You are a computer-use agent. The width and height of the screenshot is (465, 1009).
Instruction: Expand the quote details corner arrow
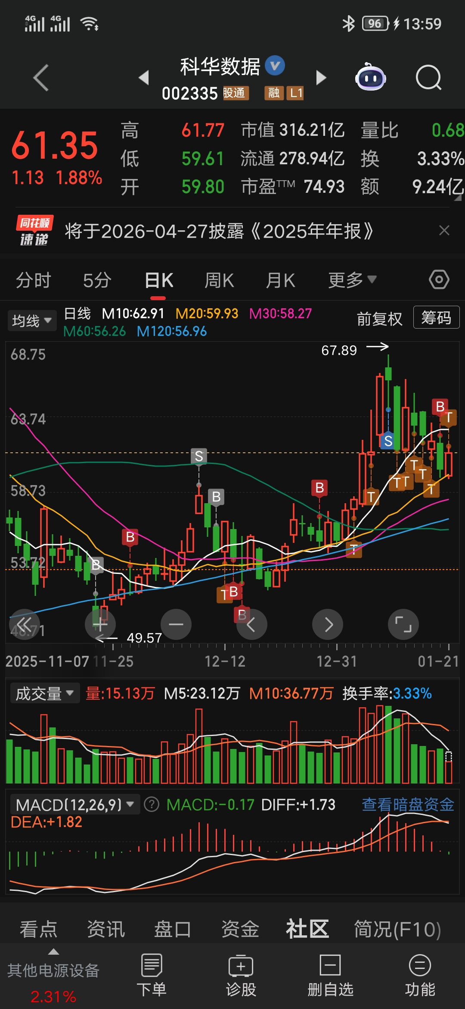pyautogui.click(x=458, y=198)
